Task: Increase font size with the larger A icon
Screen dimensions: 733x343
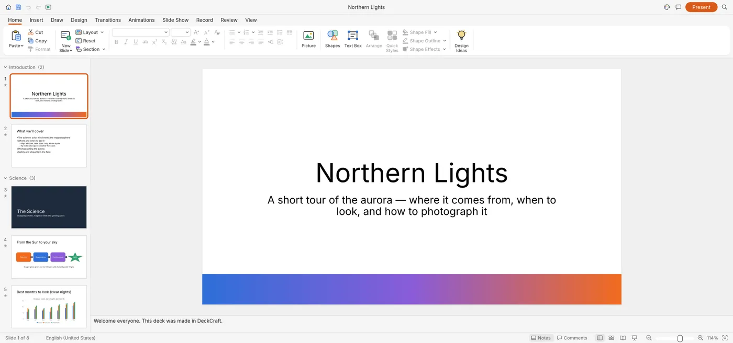Action: [x=197, y=32]
